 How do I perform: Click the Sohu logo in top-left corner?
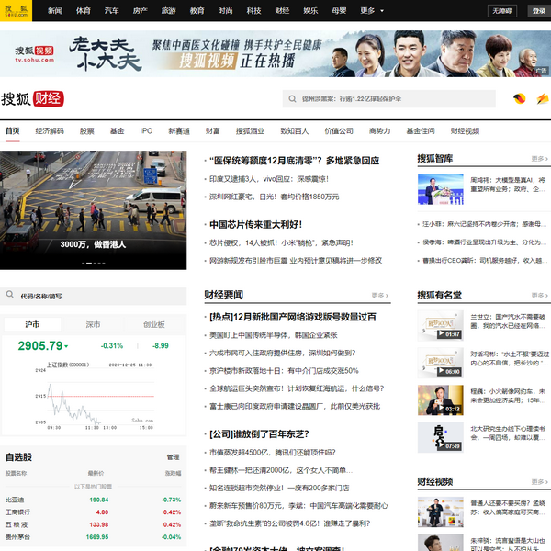coord(16,11)
